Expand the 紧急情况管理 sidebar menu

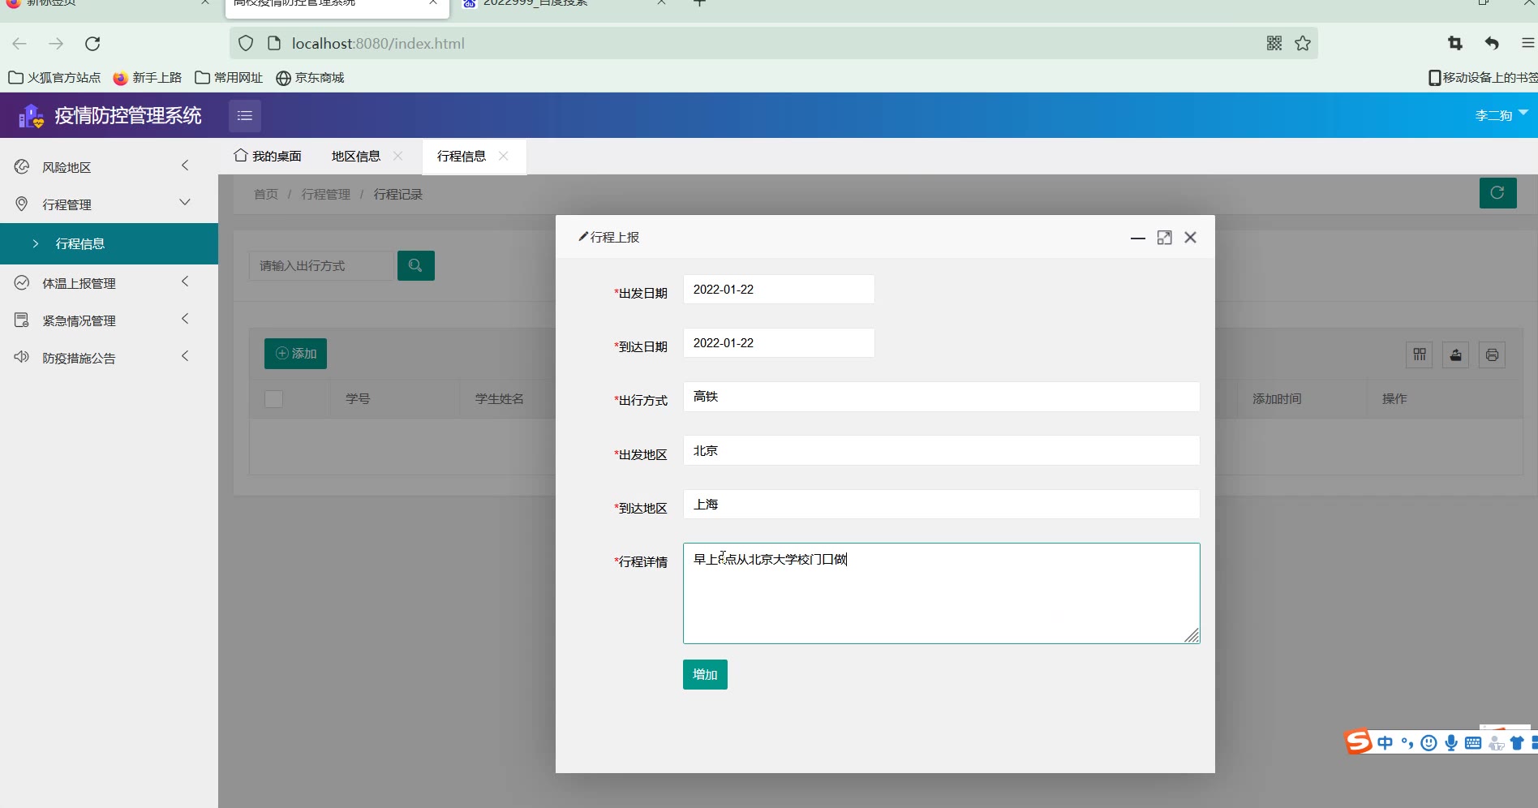coord(109,320)
